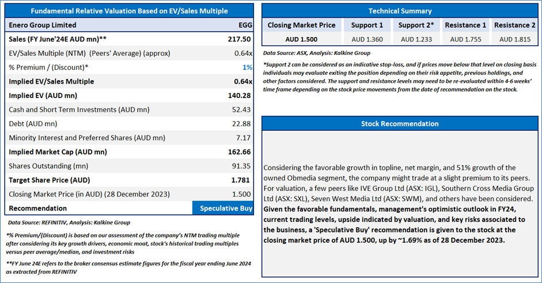Click the bold 'AUD 1.500' closing price cell

click(301, 39)
